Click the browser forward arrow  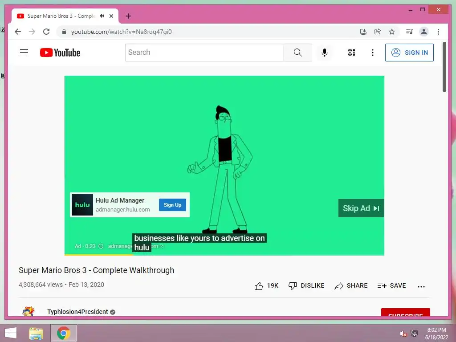32,32
